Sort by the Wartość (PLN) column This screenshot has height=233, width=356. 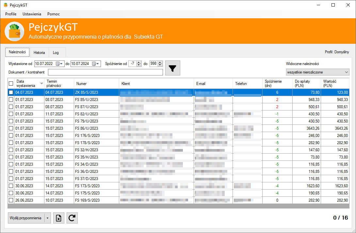tap(335, 84)
